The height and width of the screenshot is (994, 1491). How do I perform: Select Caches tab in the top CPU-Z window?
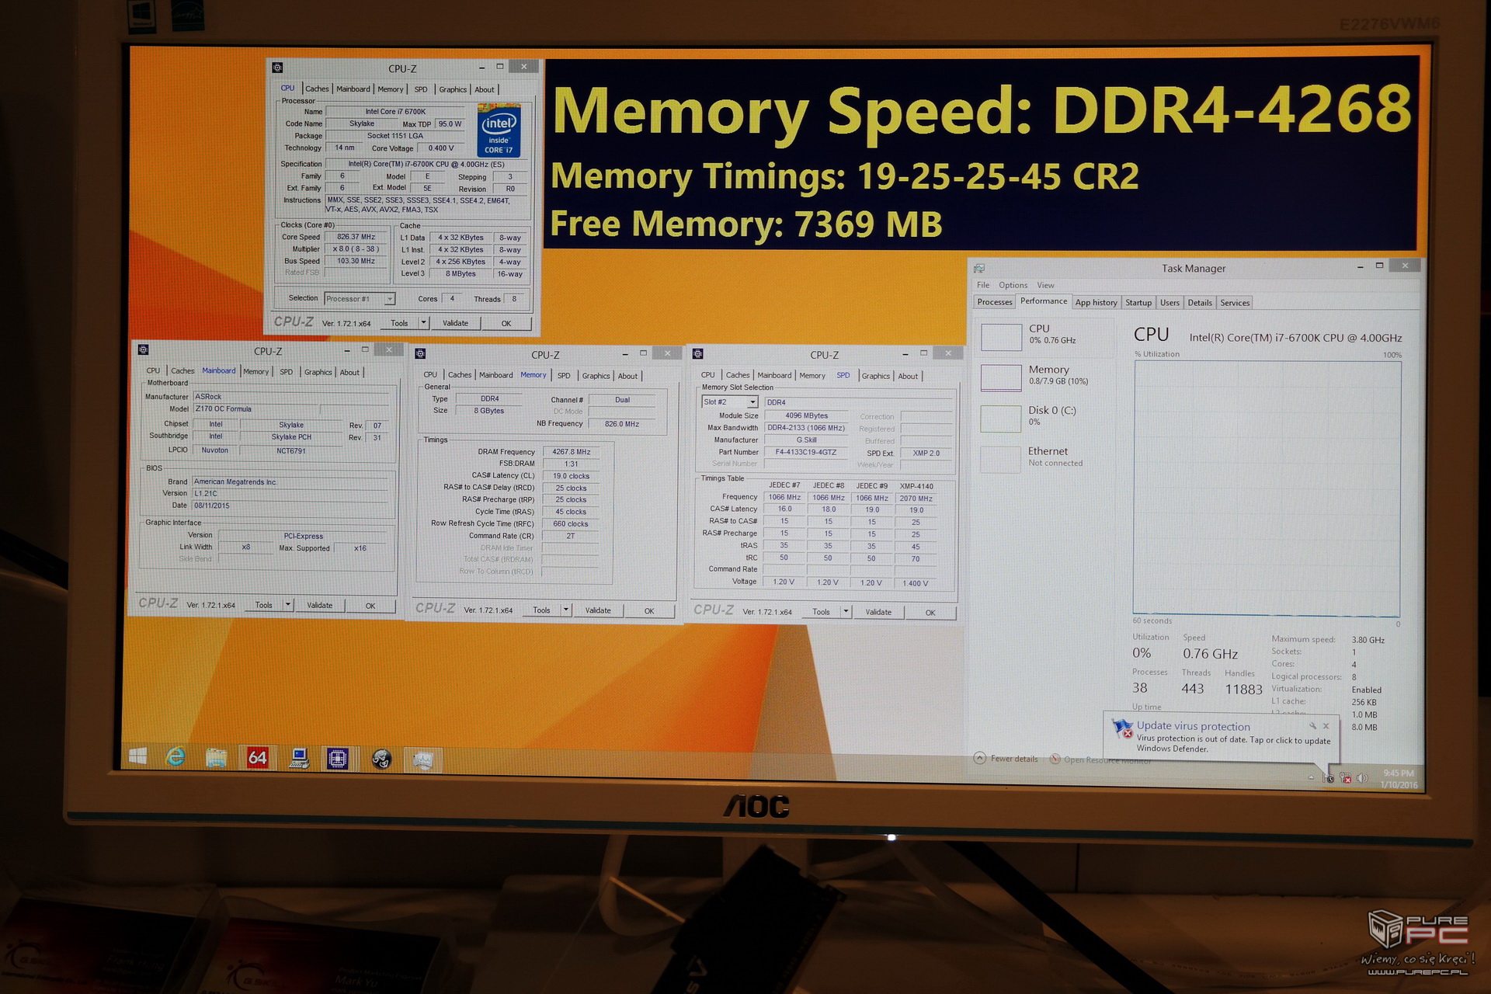coord(317,89)
